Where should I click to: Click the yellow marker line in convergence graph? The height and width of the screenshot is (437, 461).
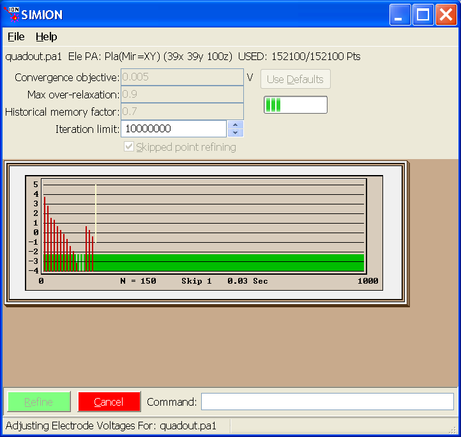tap(96, 214)
